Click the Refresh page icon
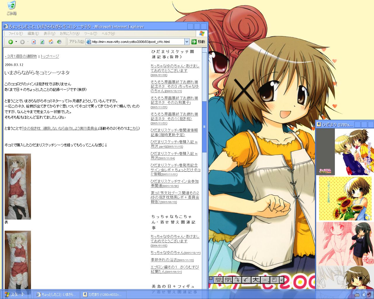The image size is (374, 299). (42, 42)
